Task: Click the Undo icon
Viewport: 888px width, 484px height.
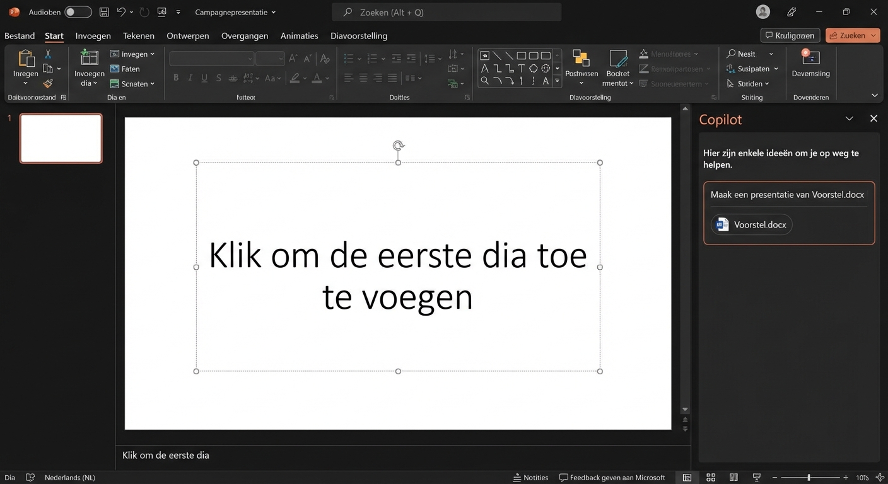Action: (120, 11)
